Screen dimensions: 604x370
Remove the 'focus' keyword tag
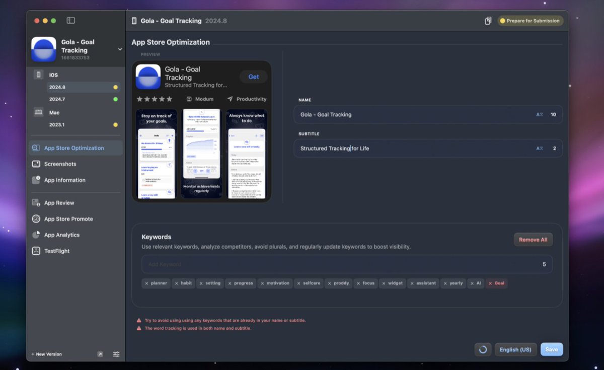click(x=358, y=283)
